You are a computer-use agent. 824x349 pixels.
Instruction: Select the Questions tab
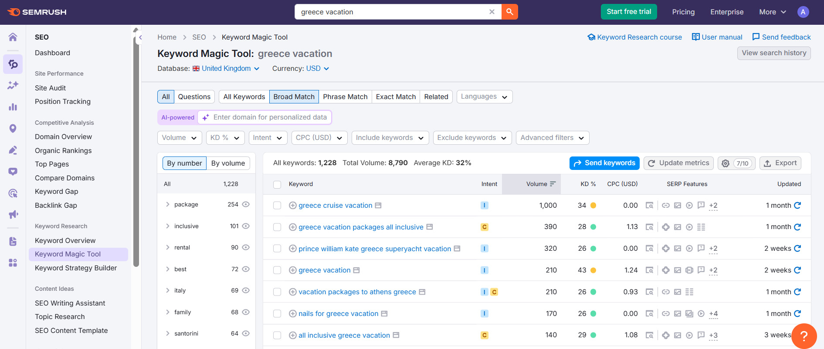coord(194,96)
